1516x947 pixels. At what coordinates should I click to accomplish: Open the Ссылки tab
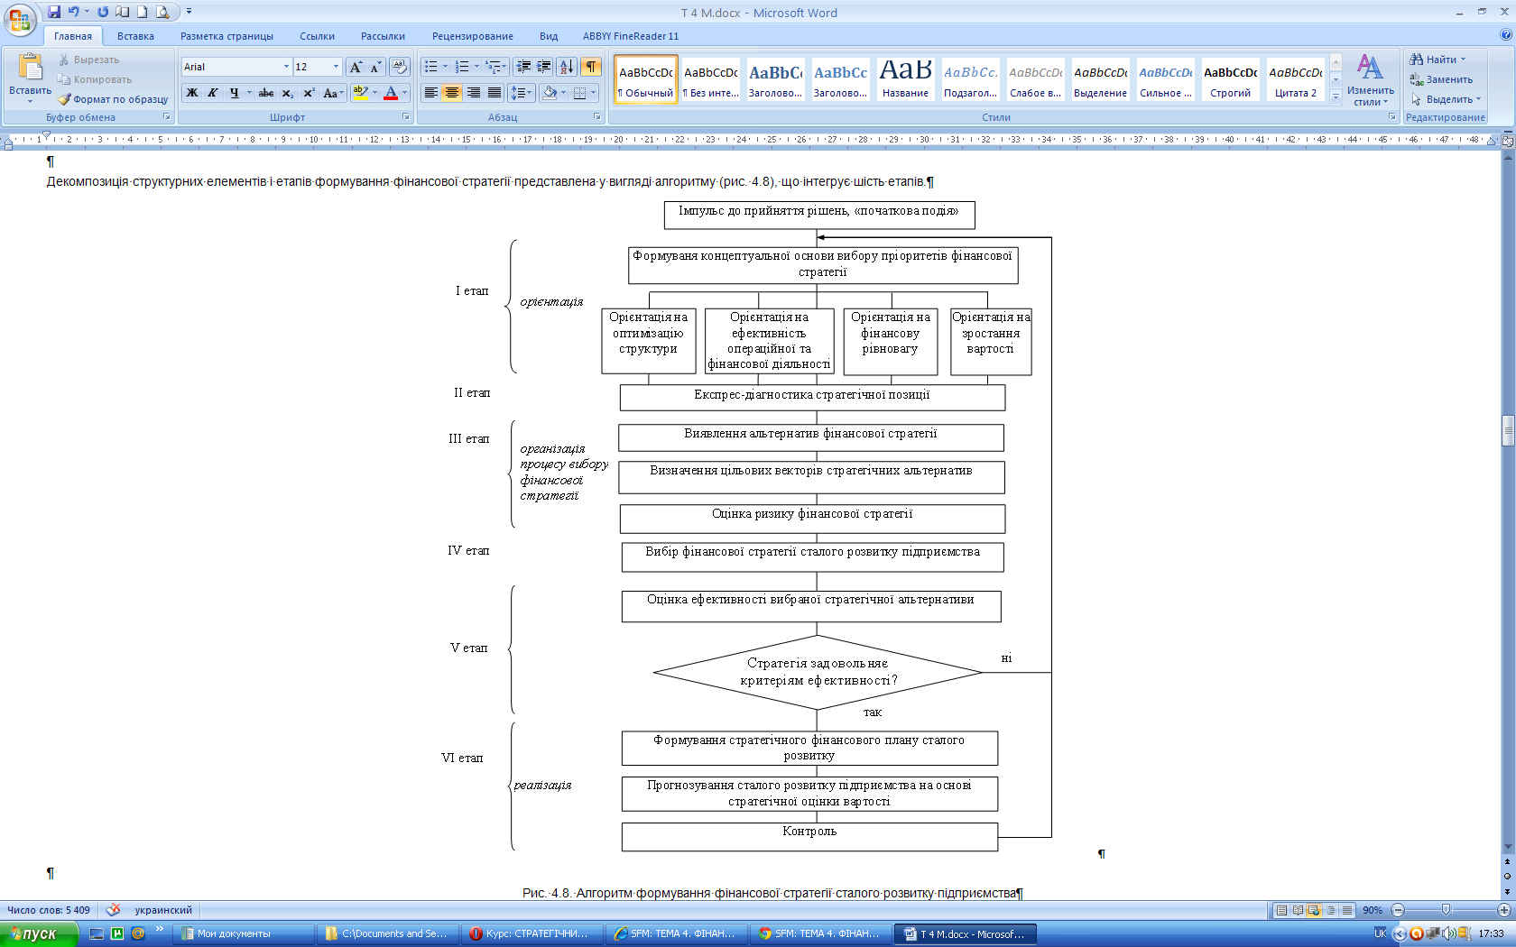[317, 36]
